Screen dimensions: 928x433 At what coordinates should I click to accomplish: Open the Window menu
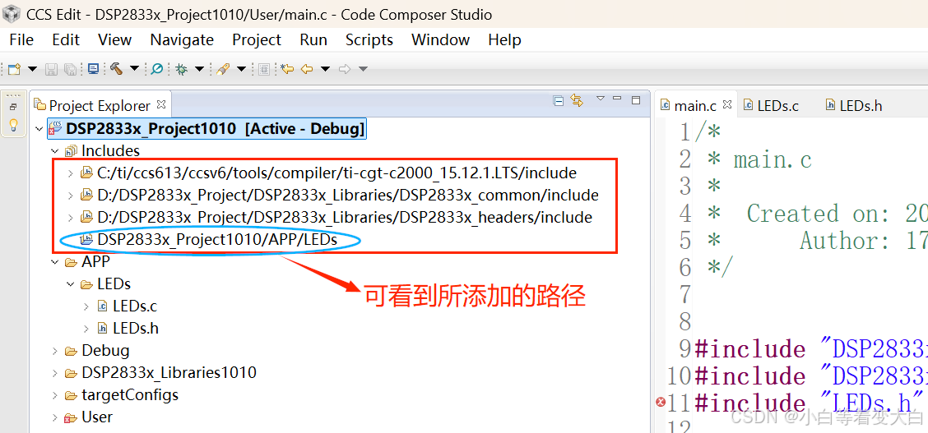(440, 39)
